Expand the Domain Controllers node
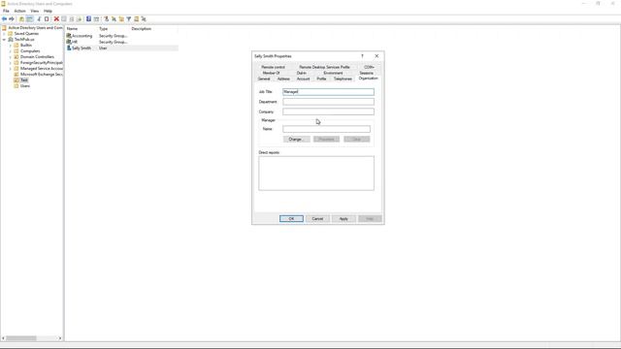 (x=11, y=57)
